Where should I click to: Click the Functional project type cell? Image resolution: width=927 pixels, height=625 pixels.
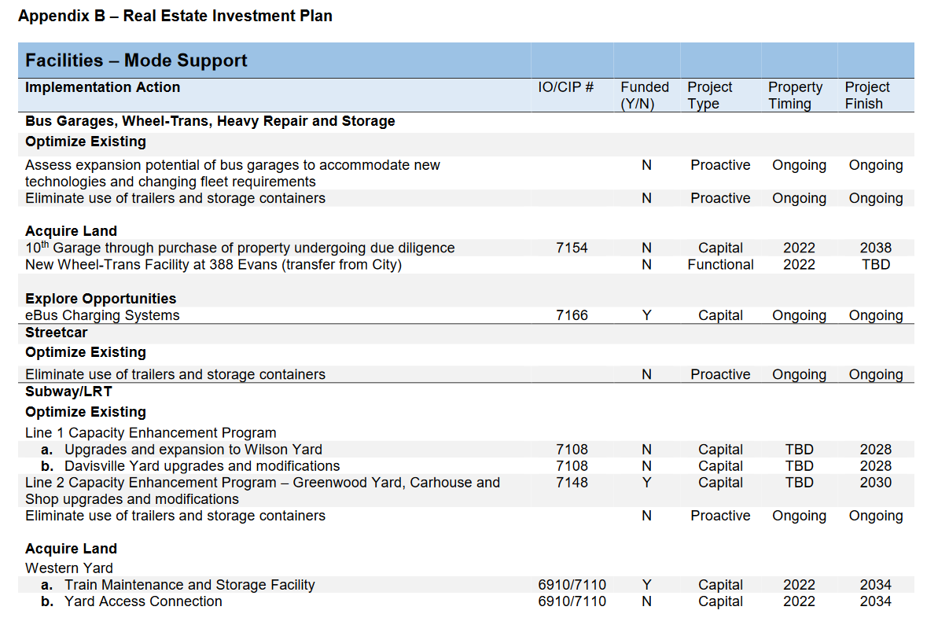tap(720, 265)
